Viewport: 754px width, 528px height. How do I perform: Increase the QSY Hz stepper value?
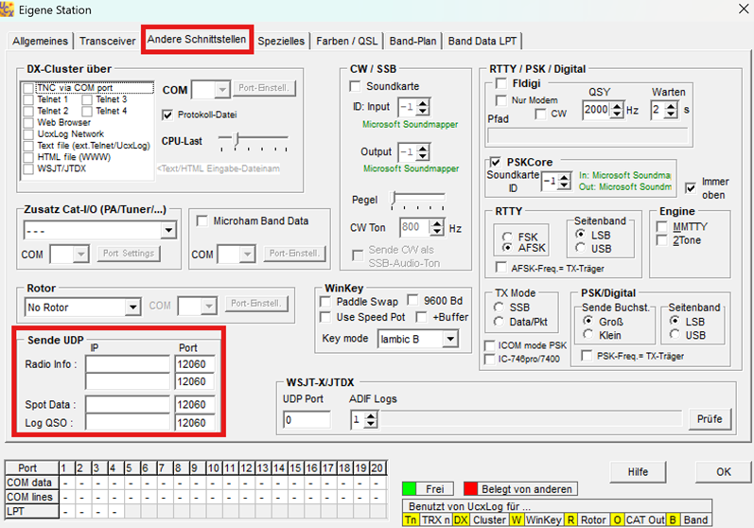[618, 105]
